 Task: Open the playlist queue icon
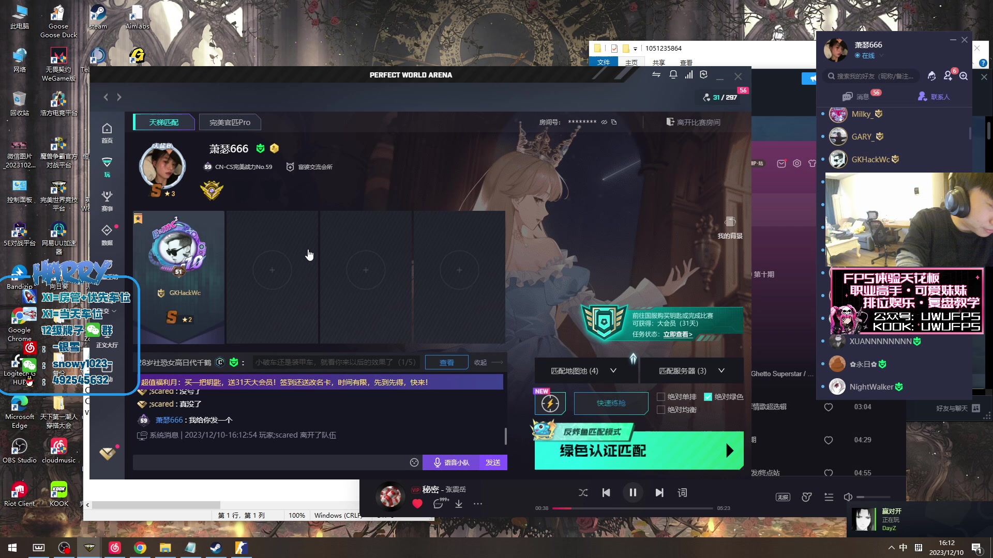[829, 497]
